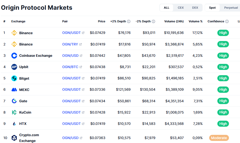Sort by the Price column header

101,21
